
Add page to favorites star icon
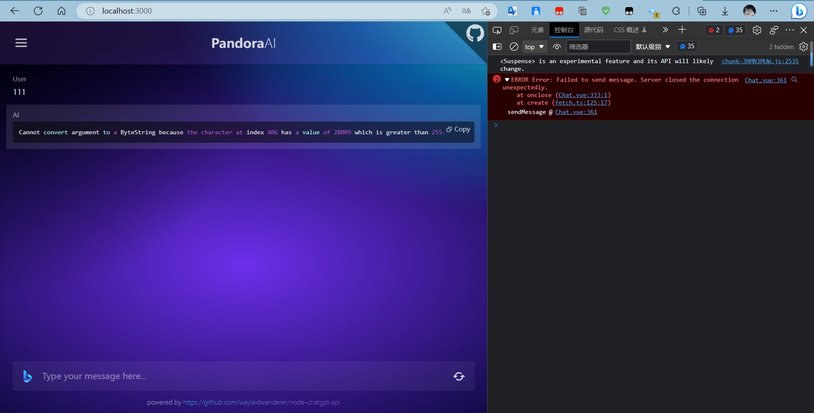[485, 11]
